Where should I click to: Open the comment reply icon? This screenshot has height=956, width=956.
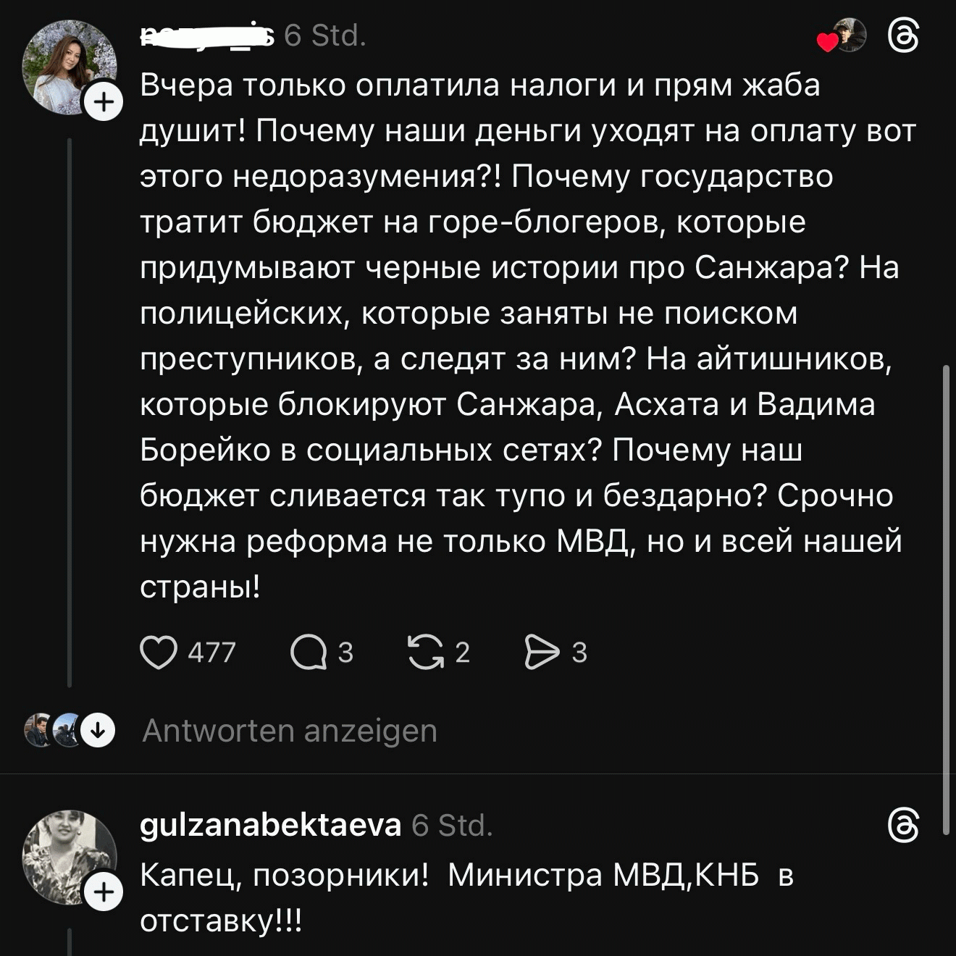tap(309, 652)
